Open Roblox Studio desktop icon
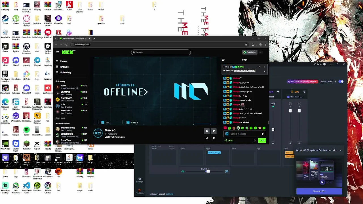 pyautogui.click(x=48, y=48)
